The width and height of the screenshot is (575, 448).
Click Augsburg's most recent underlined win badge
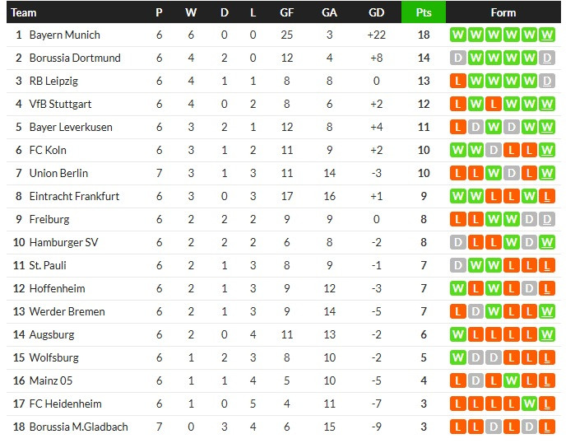(548, 334)
